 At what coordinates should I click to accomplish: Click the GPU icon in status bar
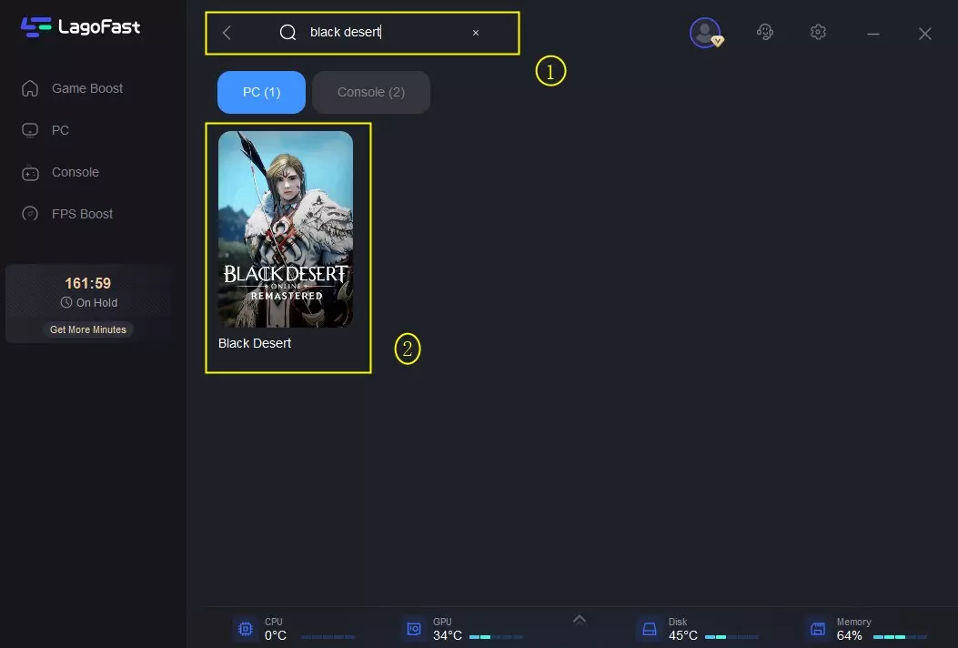coord(414,629)
